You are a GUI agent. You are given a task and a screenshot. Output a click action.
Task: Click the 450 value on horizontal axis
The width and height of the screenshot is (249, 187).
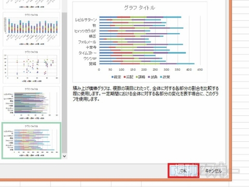[200, 70]
